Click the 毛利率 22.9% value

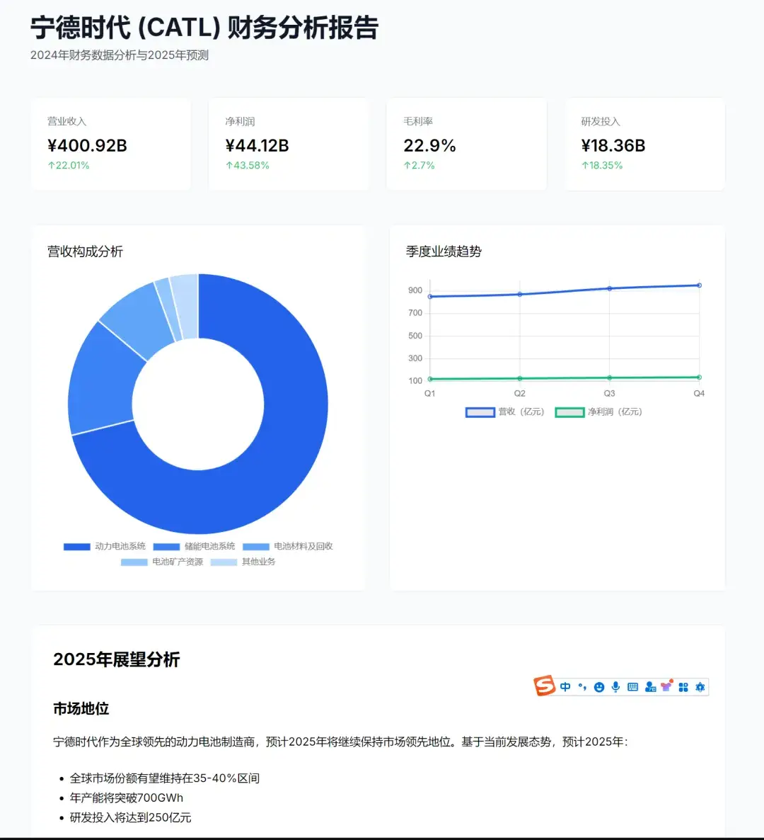click(429, 145)
